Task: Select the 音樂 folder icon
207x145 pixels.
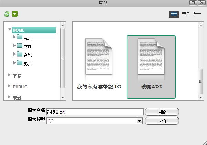Action: [x=19, y=54]
